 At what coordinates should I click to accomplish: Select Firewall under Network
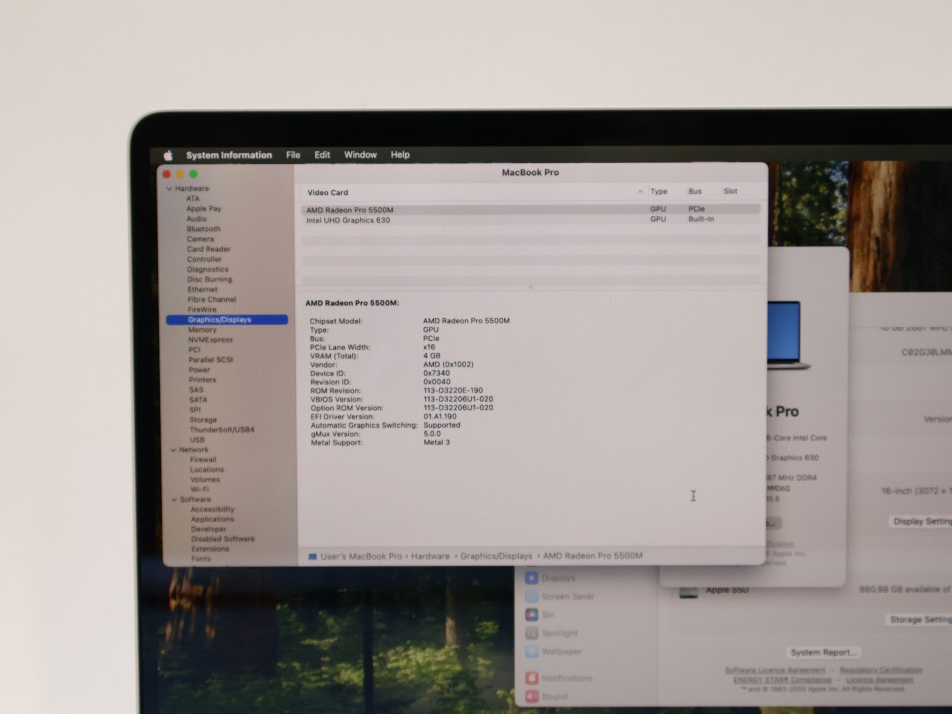[x=203, y=460]
